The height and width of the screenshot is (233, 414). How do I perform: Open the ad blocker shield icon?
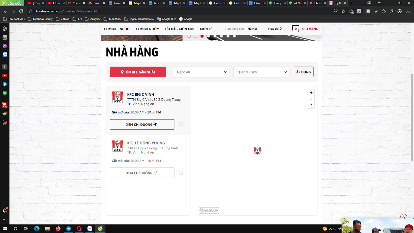(x=351, y=11)
